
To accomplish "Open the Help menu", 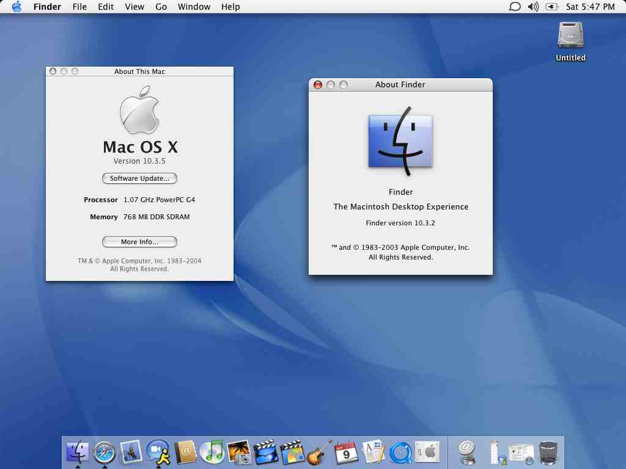I will coord(230,7).
